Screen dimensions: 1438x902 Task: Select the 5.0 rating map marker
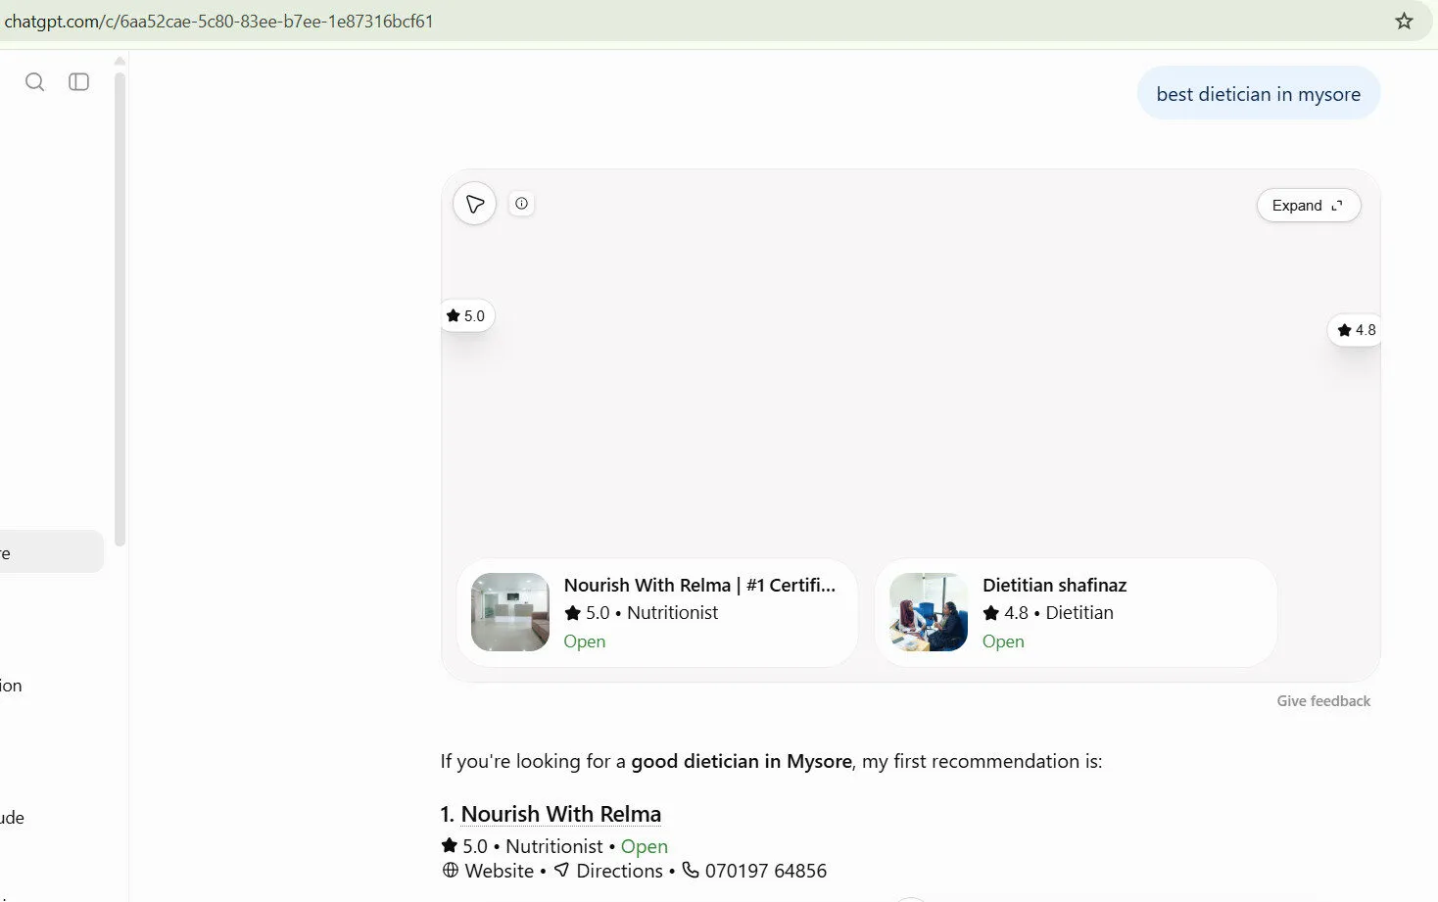pos(466,315)
